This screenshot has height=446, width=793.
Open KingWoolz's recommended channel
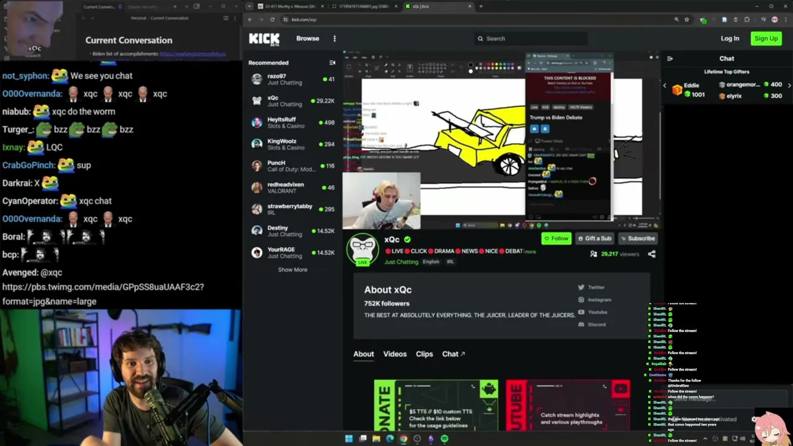[291, 144]
